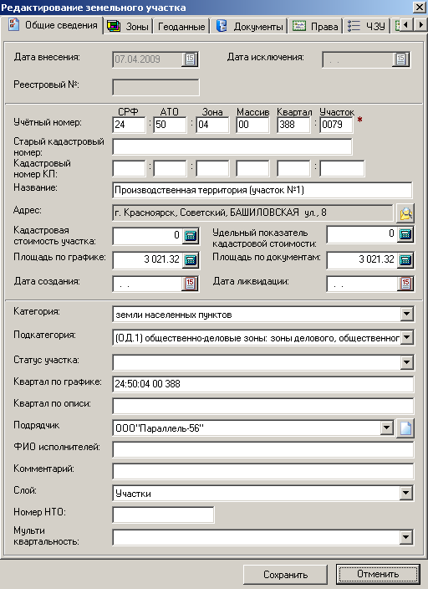Screen dimensions: 428x589
Task: Focus the Номер НТО field
Action: [x=163, y=515]
